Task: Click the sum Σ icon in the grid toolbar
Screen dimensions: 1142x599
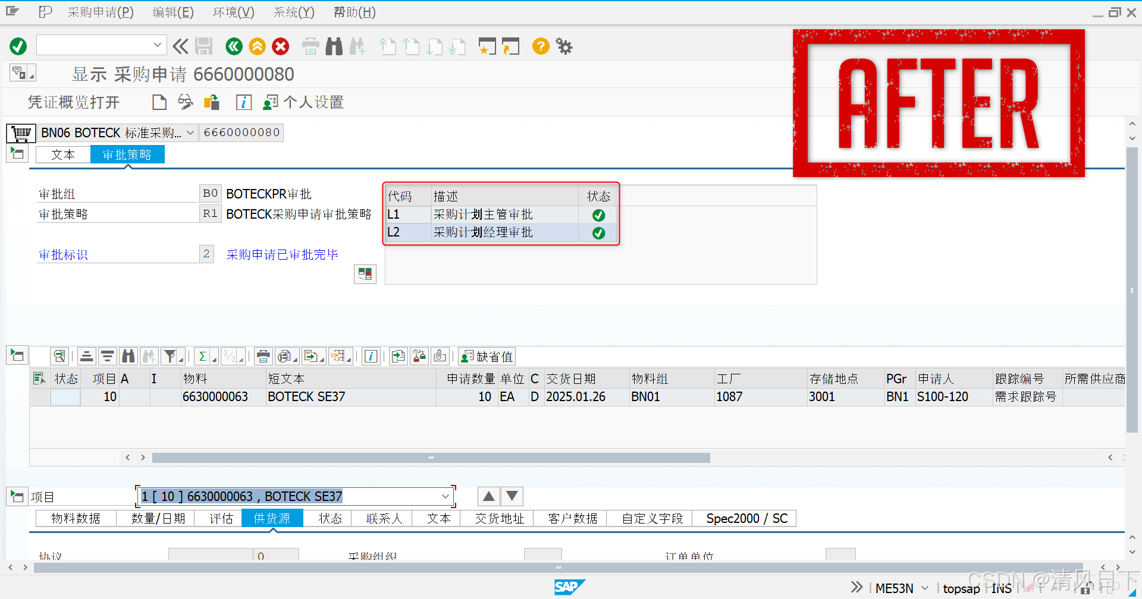Action: 202,355
